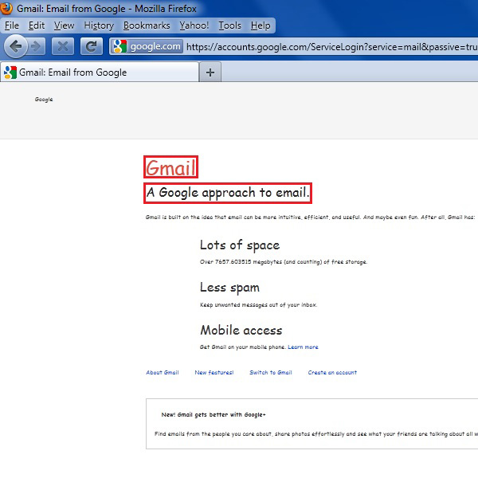The image size is (478, 478).
Task: Open the File menu
Action: [x=12, y=25]
